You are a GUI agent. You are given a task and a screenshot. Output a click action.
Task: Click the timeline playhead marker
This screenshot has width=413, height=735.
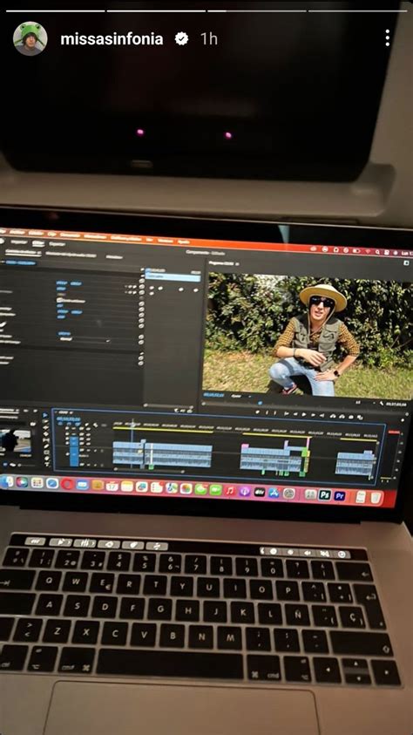click(132, 425)
